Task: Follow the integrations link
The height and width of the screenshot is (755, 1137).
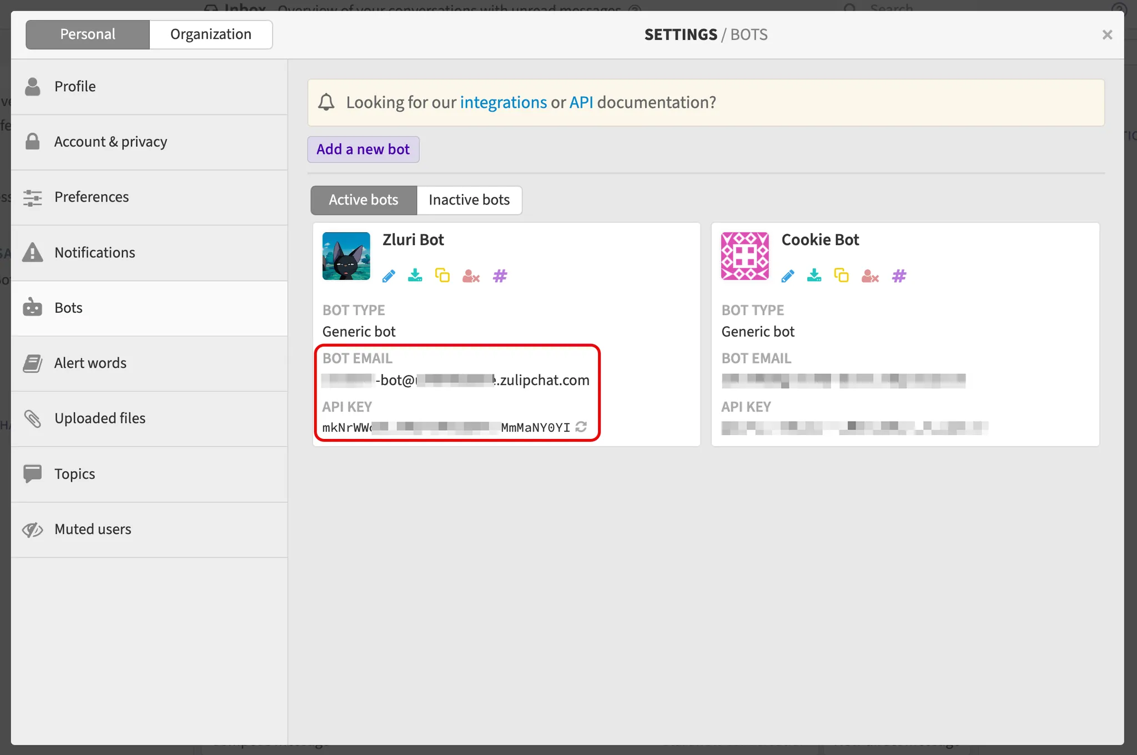Action: click(503, 103)
